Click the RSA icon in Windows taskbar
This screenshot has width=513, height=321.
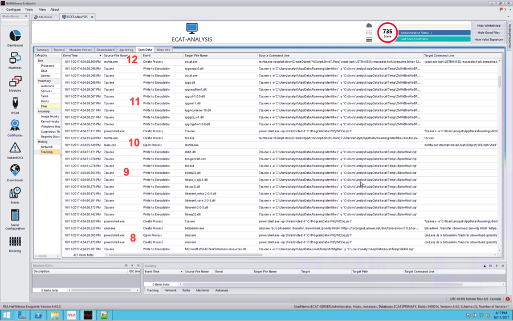tap(71, 315)
